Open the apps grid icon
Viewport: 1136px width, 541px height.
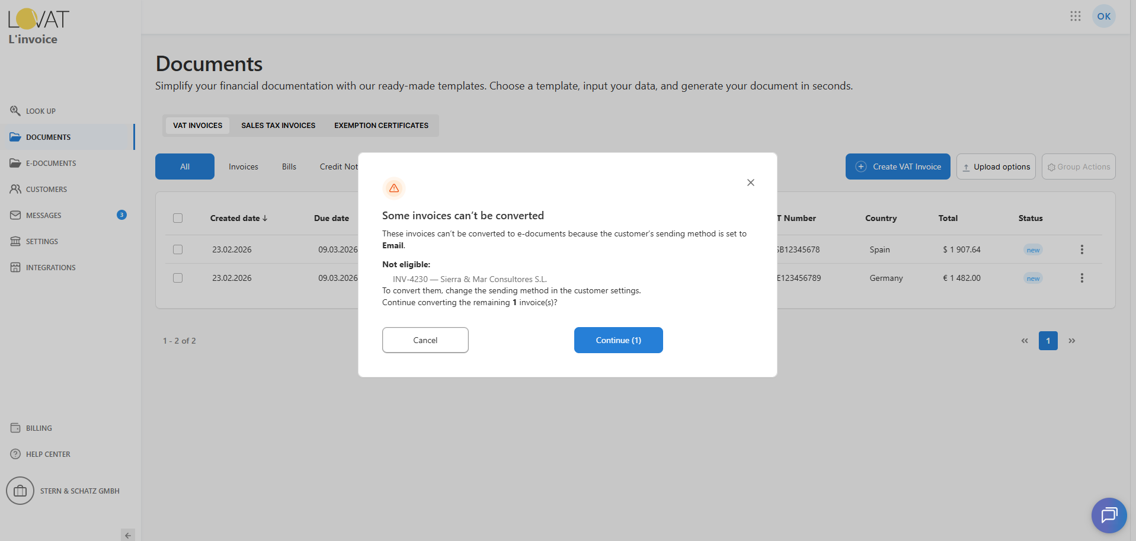[x=1075, y=16]
